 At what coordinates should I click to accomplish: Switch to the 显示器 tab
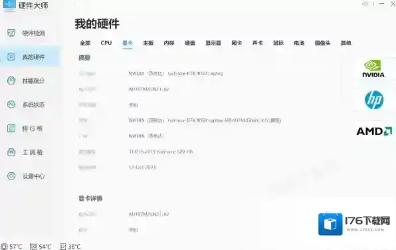click(x=213, y=43)
